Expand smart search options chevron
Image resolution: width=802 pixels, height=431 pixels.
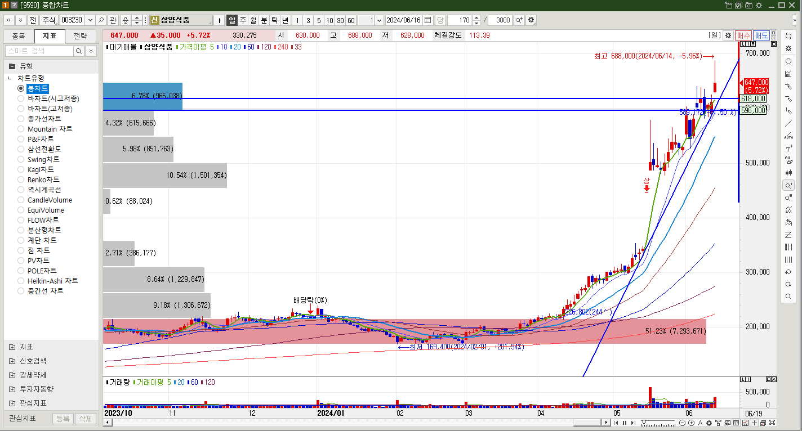point(91,51)
